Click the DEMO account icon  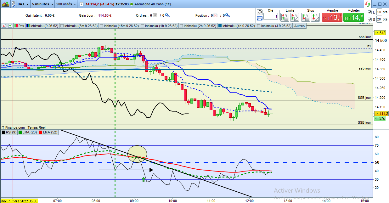(x=5, y=4)
